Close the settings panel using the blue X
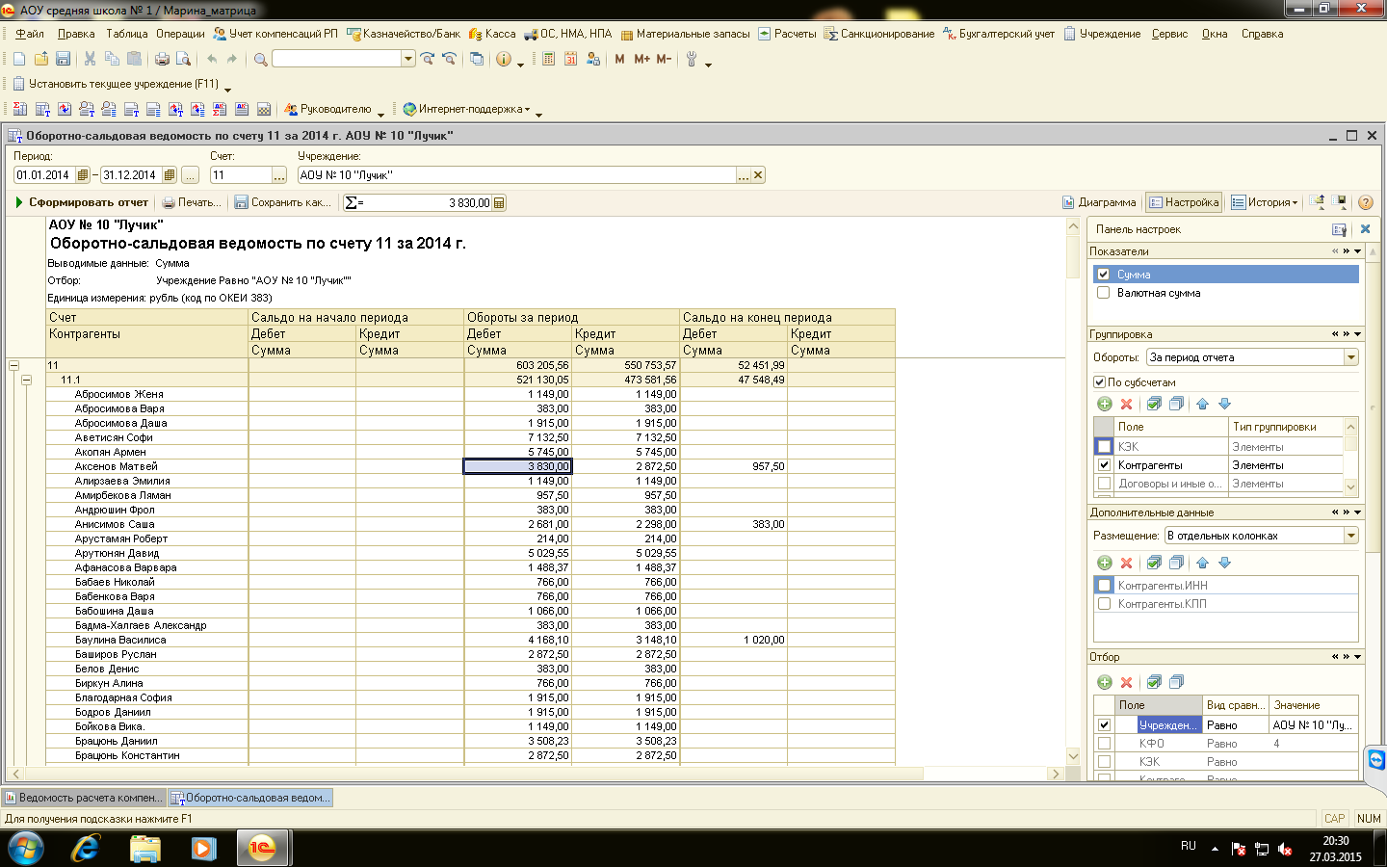 click(1365, 229)
